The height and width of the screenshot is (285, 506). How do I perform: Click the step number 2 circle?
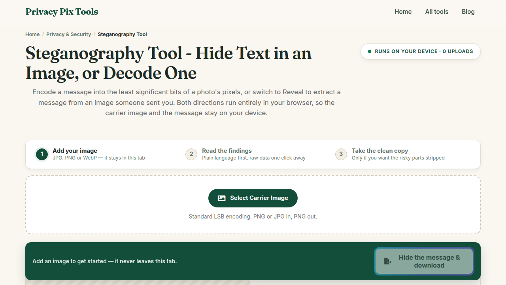(191, 154)
